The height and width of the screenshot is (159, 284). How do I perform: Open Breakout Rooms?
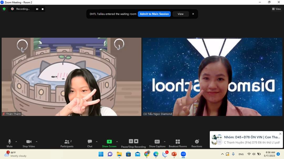coord(178,143)
